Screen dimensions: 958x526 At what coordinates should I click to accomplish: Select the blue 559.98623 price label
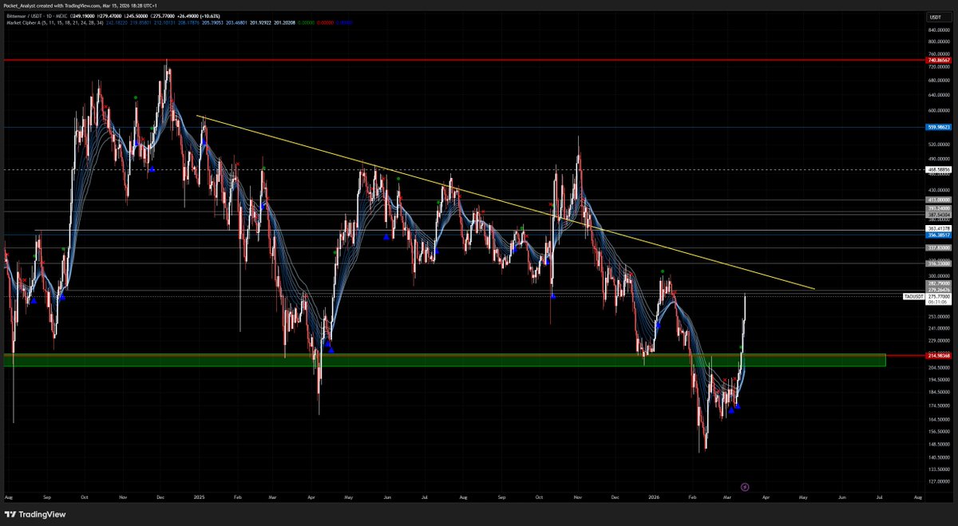click(x=938, y=127)
